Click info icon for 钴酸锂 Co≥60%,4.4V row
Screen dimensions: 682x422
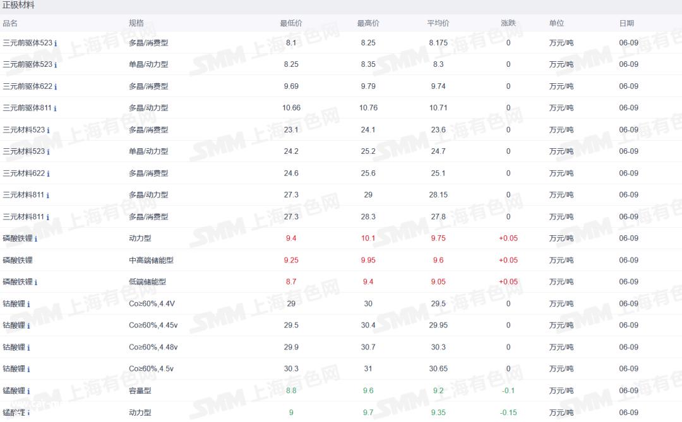(28, 304)
